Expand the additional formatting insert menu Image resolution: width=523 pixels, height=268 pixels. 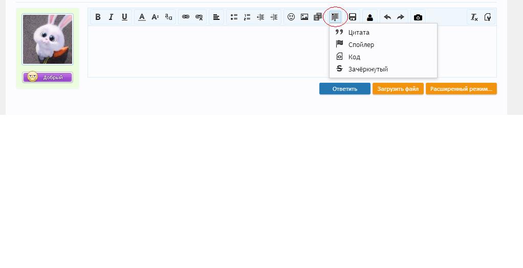click(335, 17)
